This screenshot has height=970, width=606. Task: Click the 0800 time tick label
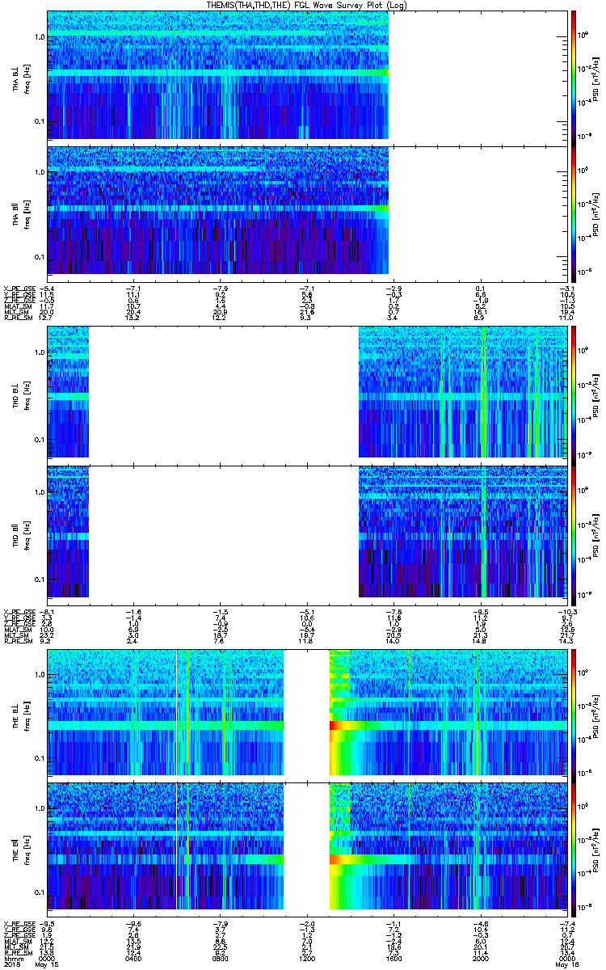pos(221,958)
